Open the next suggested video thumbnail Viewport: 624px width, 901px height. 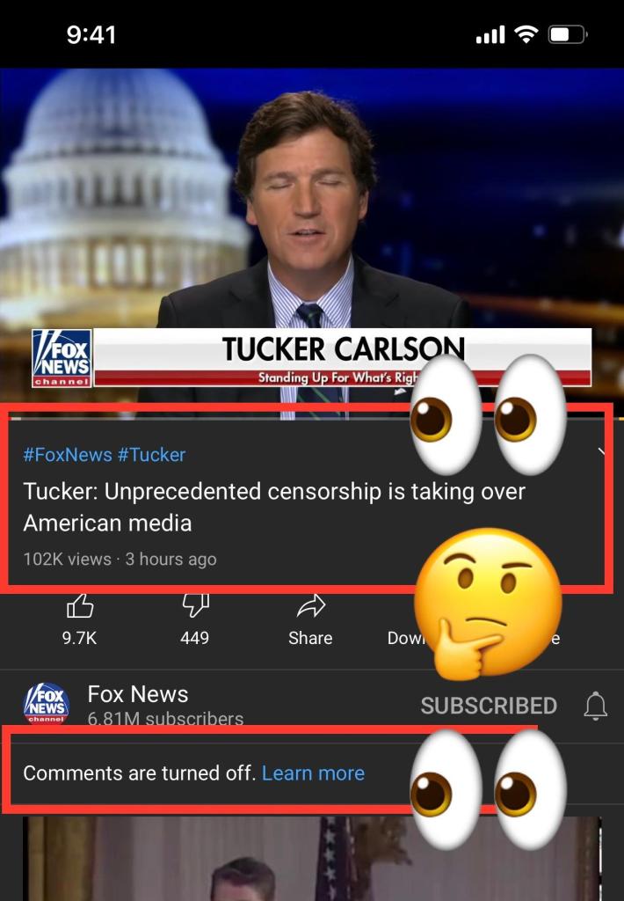pyautogui.click(x=312, y=859)
